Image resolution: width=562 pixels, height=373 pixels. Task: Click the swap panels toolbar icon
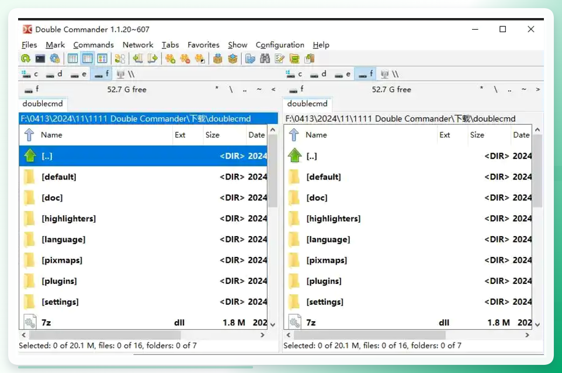pyautogui.click(x=120, y=58)
